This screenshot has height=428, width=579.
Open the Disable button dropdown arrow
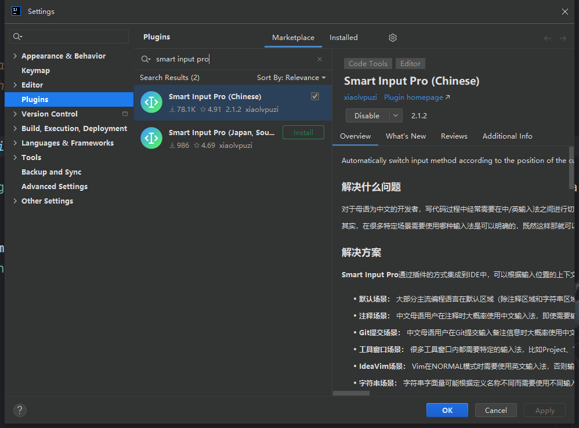[396, 115]
